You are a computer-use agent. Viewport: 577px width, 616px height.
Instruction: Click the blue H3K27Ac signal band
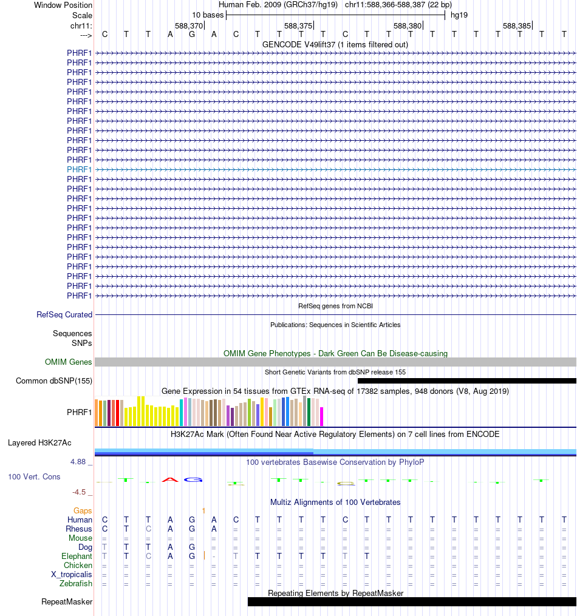tap(336, 452)
